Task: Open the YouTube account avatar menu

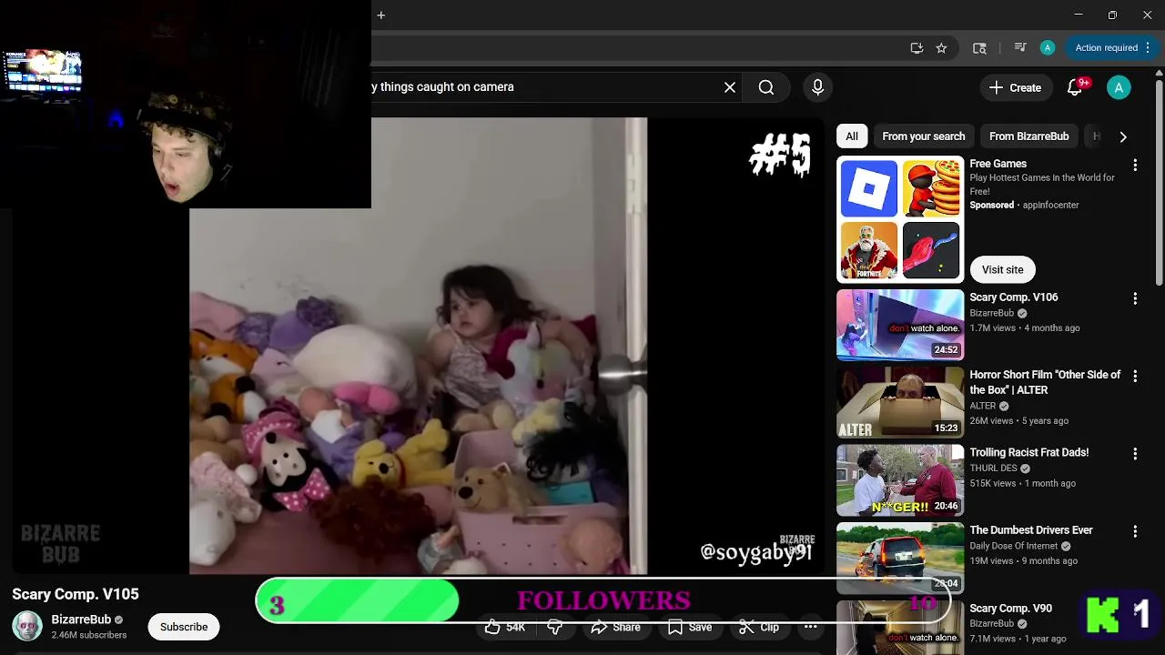Action: (1119, 87)
